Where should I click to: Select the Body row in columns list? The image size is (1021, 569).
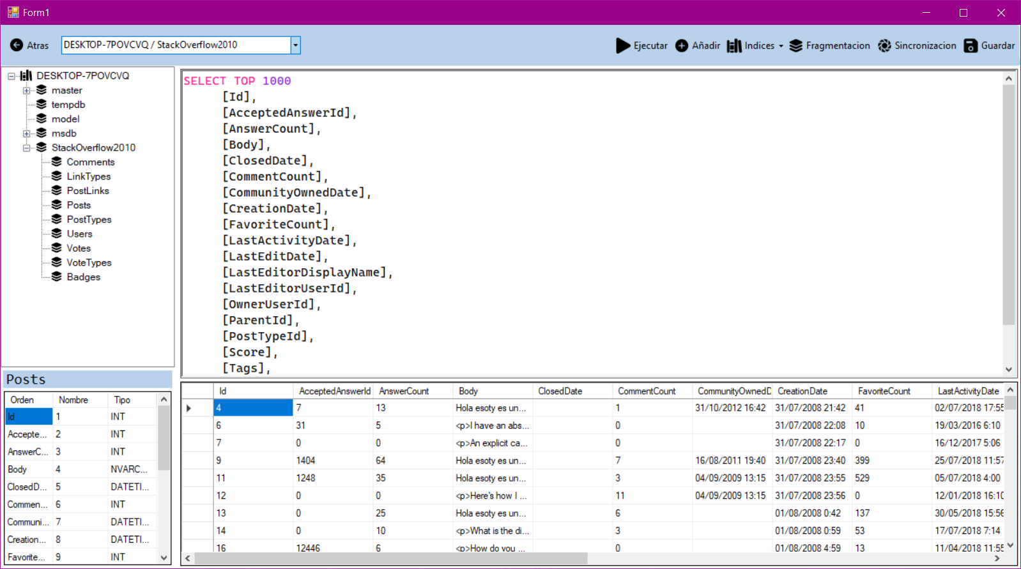coord(81,469)
